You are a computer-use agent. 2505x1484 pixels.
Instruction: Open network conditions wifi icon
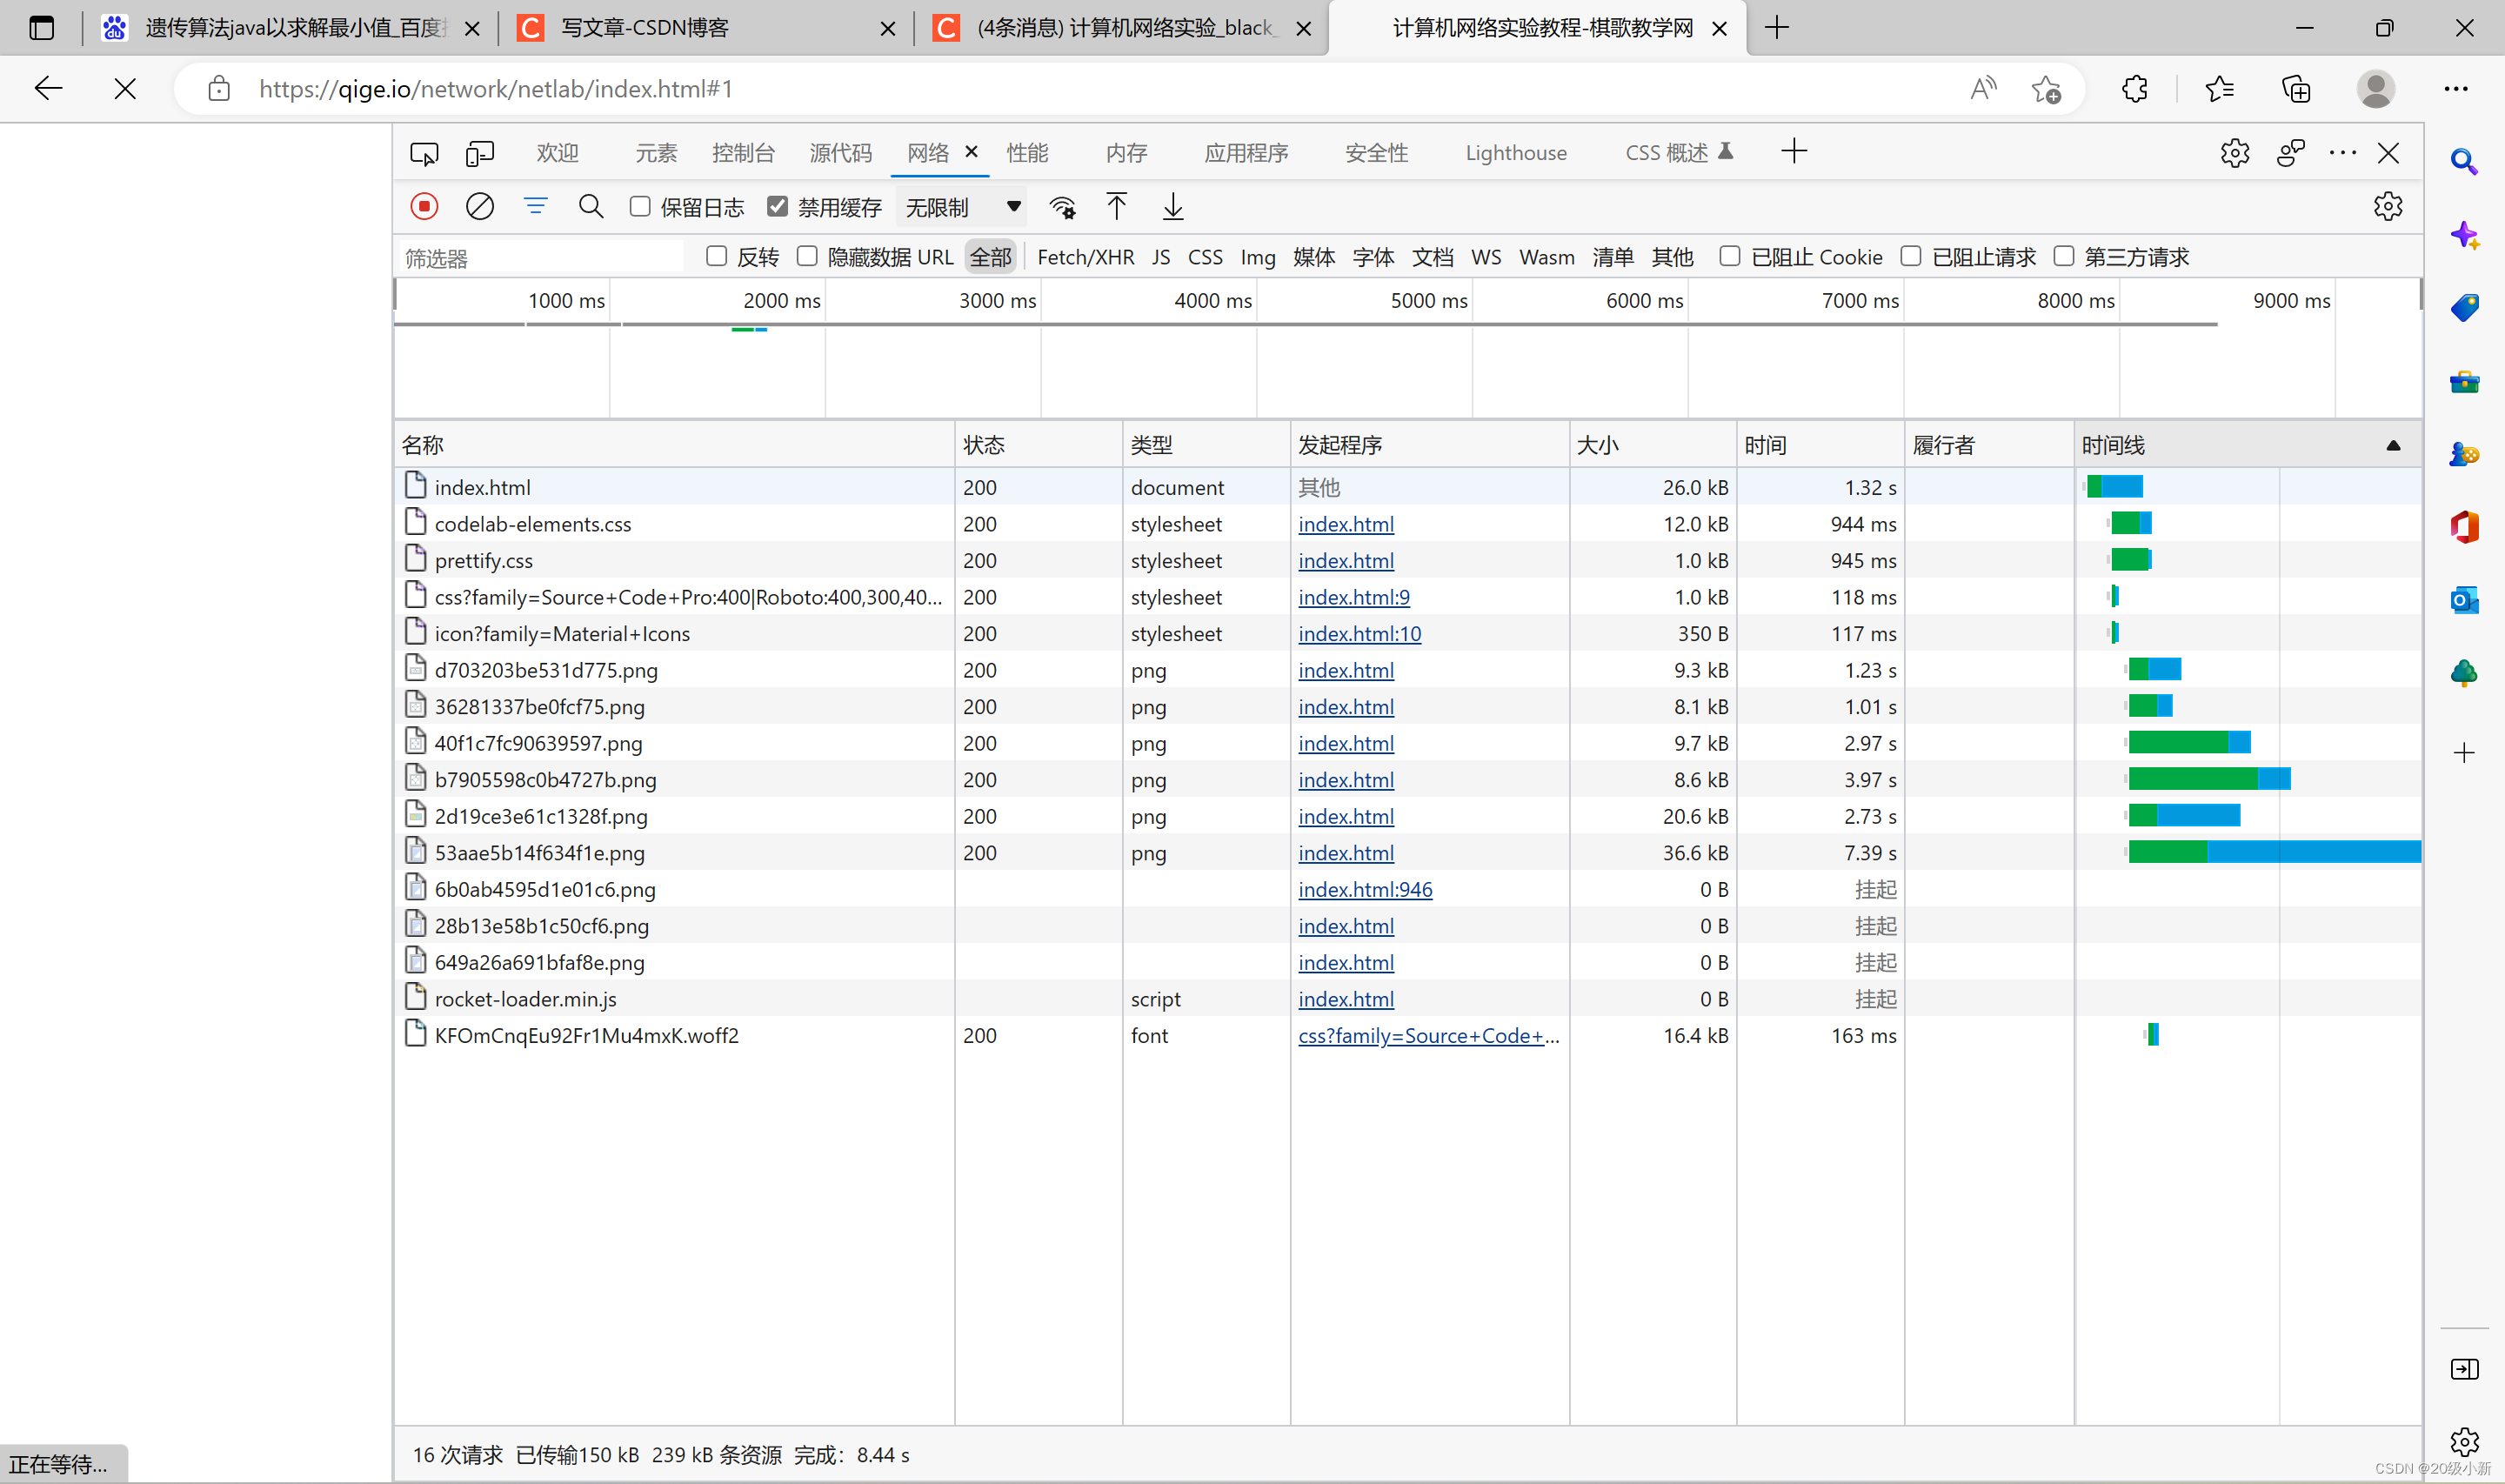(1061, 207)
